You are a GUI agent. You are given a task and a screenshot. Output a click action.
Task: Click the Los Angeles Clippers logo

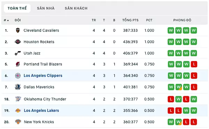tap(18, 76)
